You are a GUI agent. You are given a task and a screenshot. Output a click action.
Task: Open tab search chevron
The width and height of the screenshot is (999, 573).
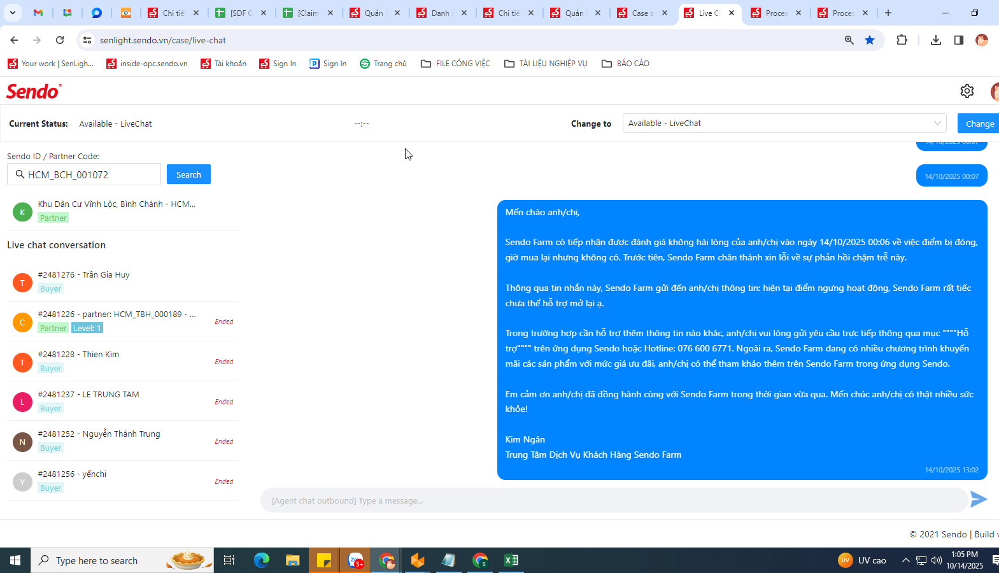(13, 13)
